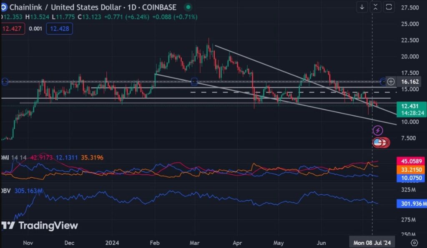Viewport: 427px width, 248px height.
Task: Click the +0.088 (+0.71%) change value
Action: click(x=175, y=17)
